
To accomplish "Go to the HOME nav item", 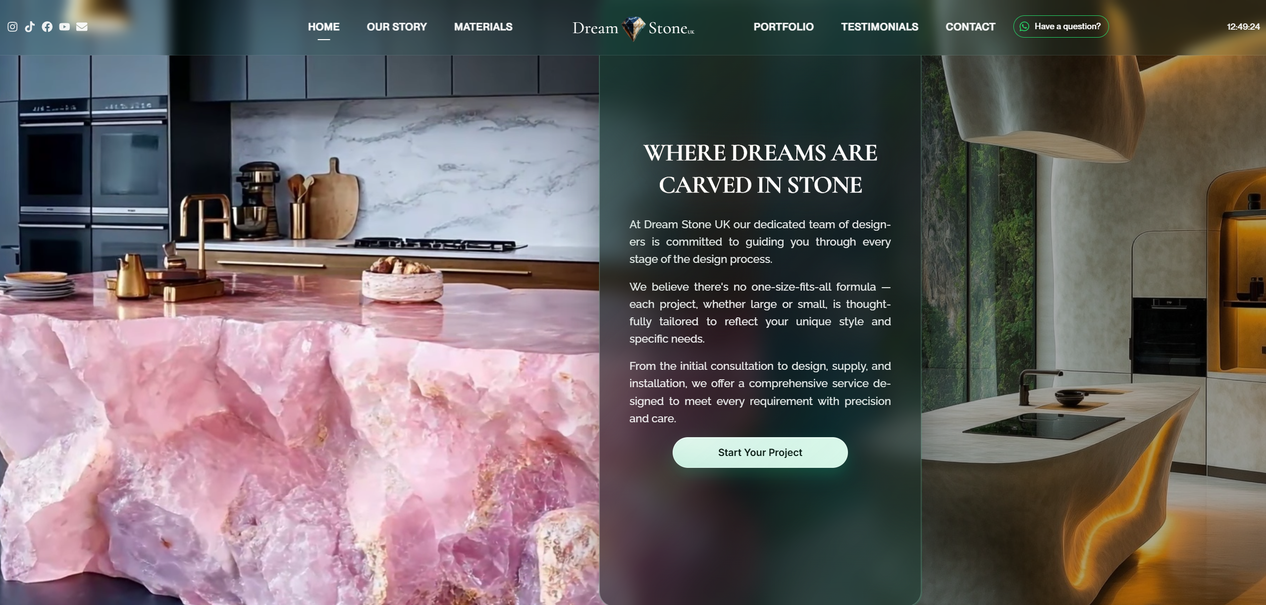I will (324, 27).
